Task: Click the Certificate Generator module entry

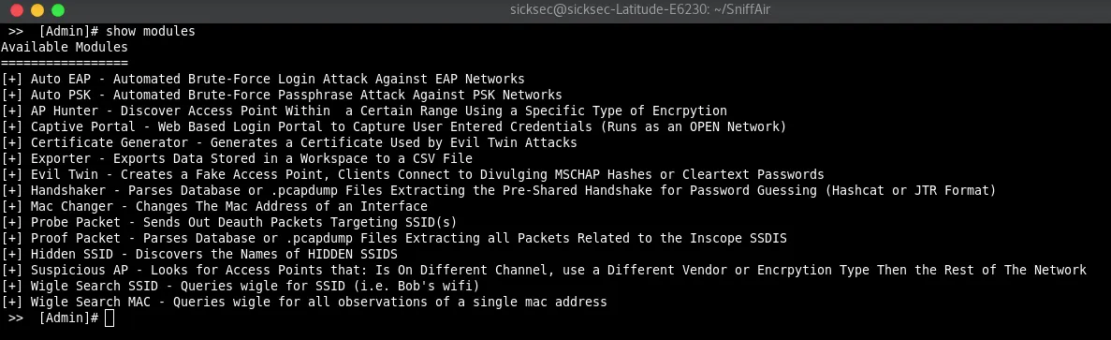Action: coord(289,143)
